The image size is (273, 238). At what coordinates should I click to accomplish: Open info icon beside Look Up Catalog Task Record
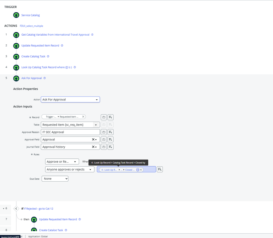(x=75, y=67)
